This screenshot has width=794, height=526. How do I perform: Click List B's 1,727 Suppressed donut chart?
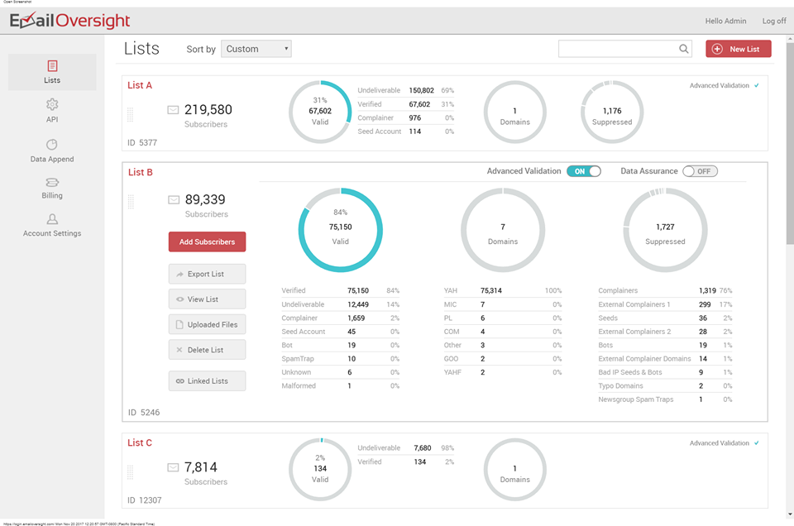[665, 230]
